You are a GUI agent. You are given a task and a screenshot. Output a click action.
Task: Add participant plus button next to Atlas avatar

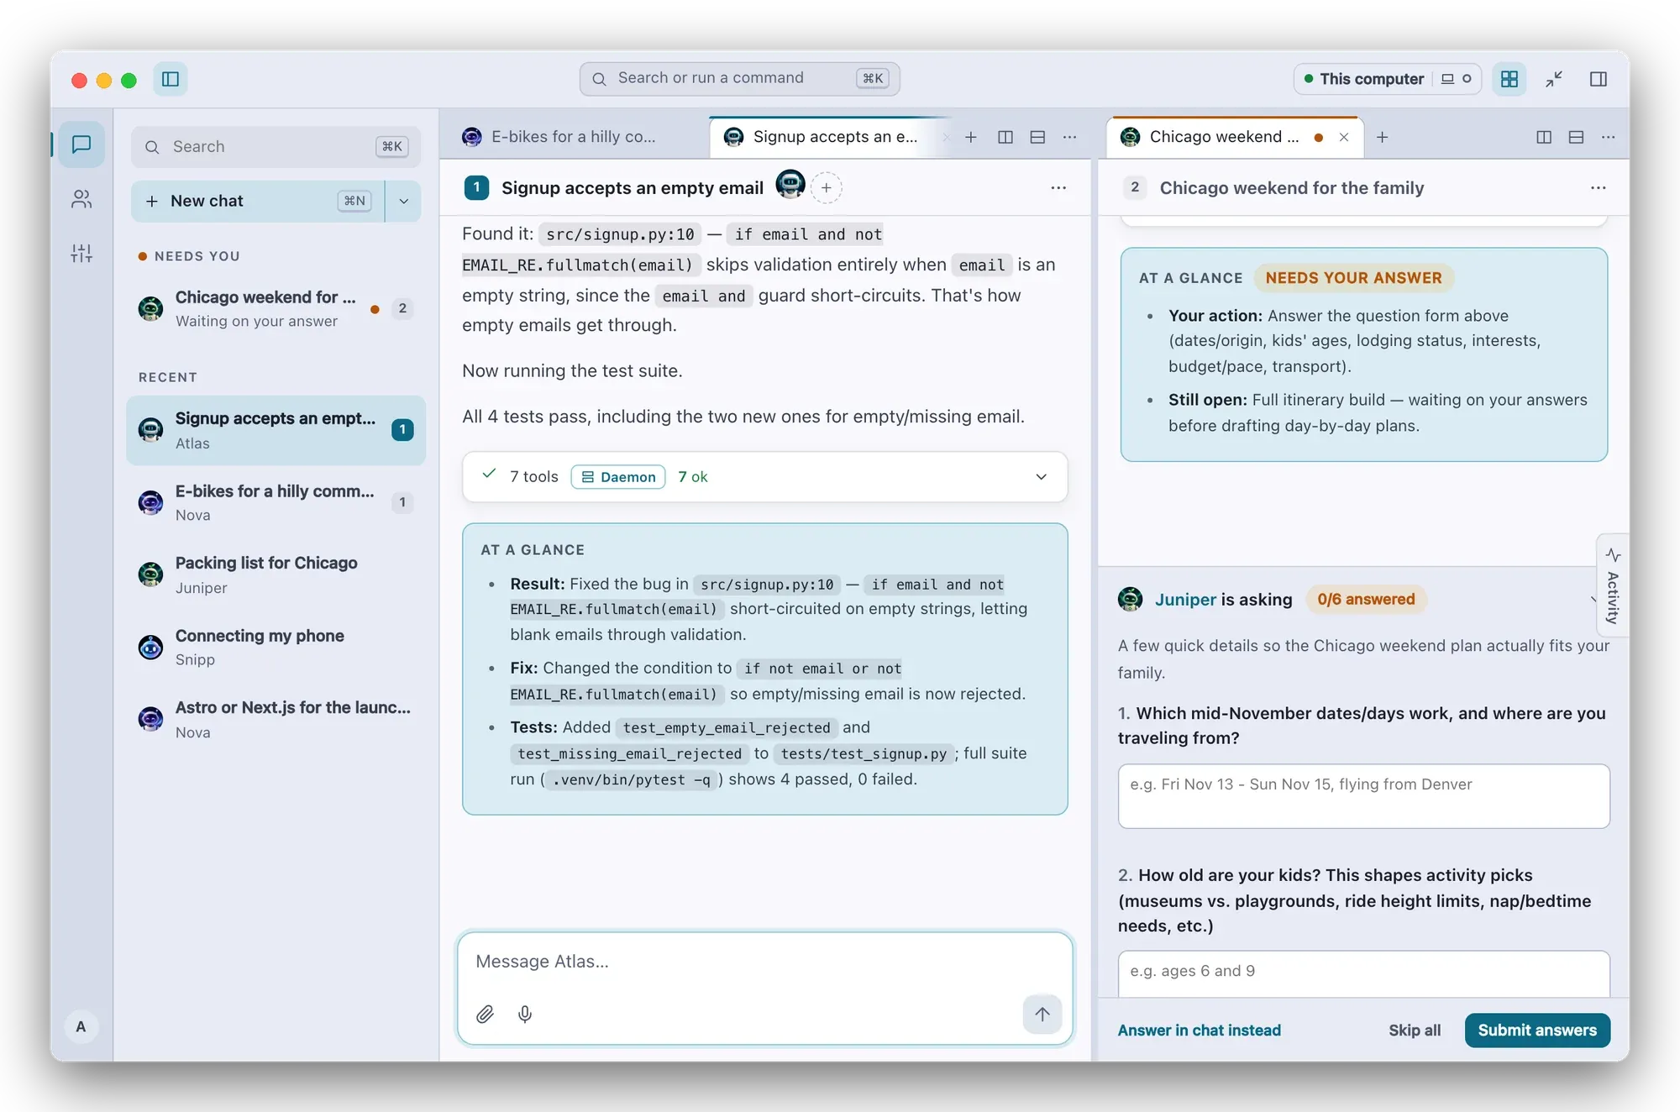[x=827, y=188]
